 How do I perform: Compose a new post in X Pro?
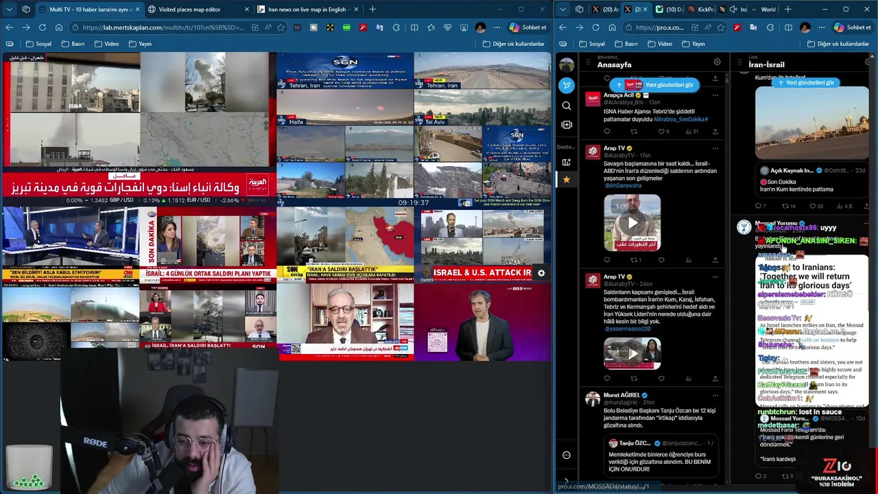pyautogui.click(x=567, y=85)
